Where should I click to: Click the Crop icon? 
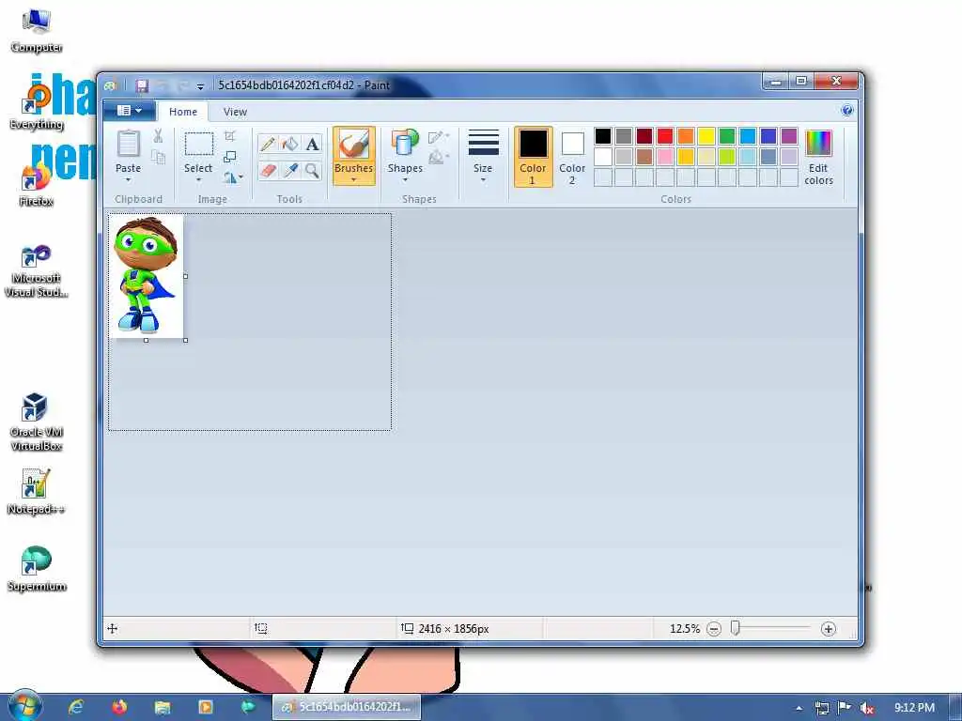[230, 136]
